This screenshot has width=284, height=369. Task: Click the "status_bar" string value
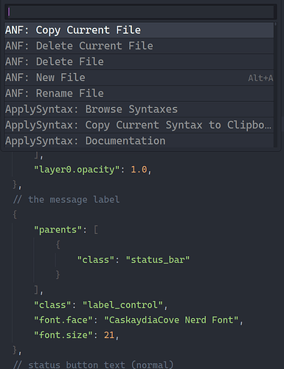coord(158,260)
